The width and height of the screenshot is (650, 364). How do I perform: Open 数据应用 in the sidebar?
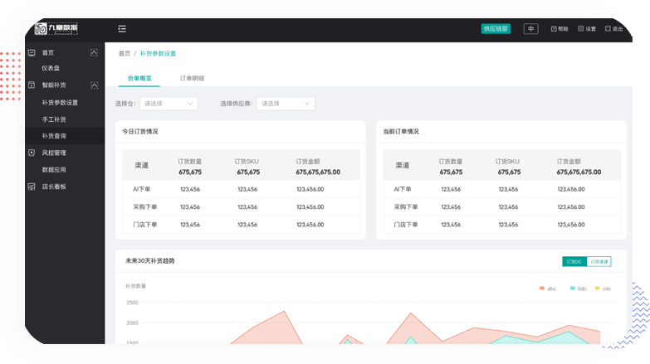pyautogui.click(x=53, y=169)
